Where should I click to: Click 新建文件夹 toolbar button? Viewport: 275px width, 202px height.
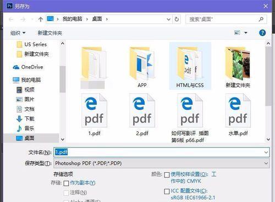(50, 33)
